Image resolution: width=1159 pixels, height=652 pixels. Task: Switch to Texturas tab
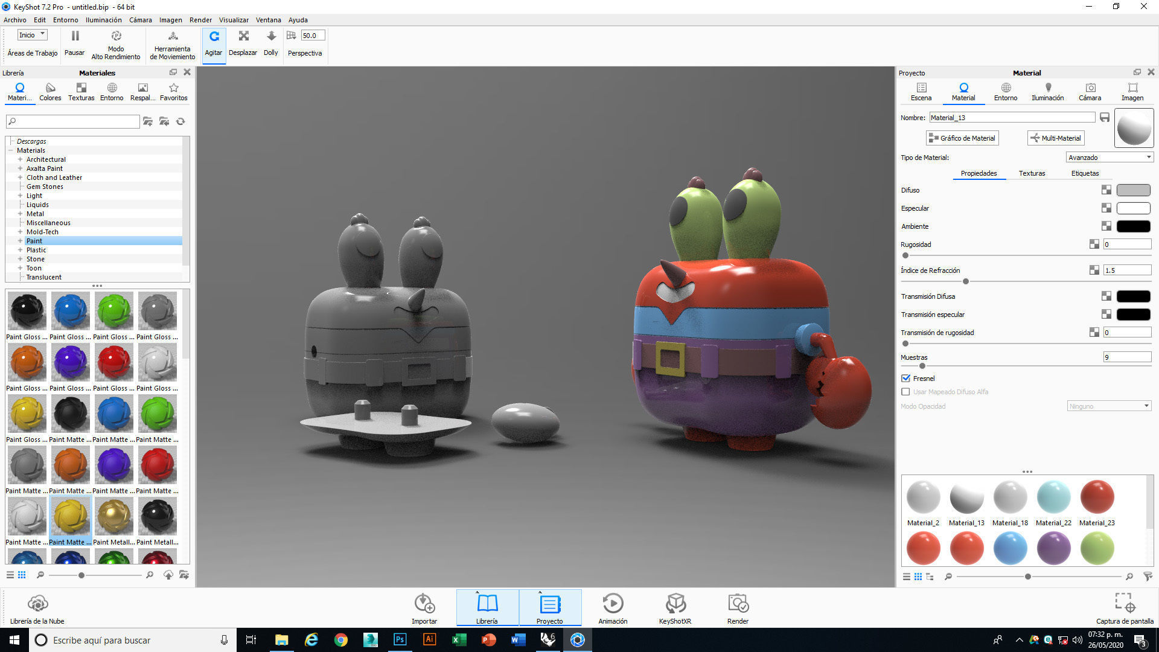[1032, 173]
